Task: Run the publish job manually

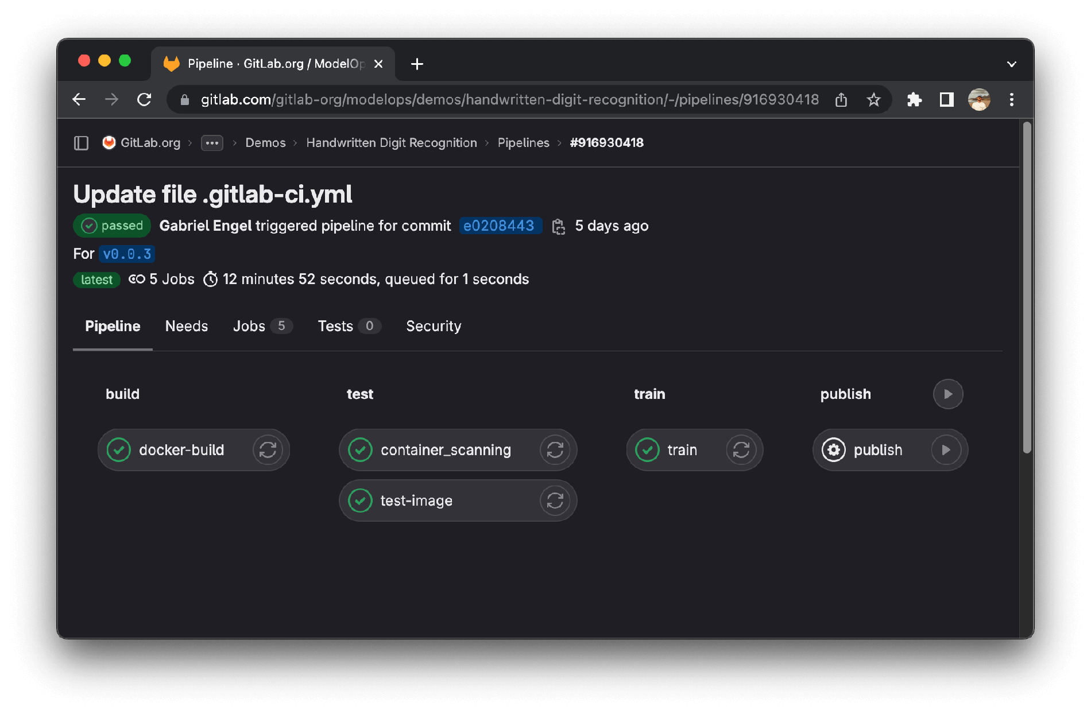Action: coord(946,450)
